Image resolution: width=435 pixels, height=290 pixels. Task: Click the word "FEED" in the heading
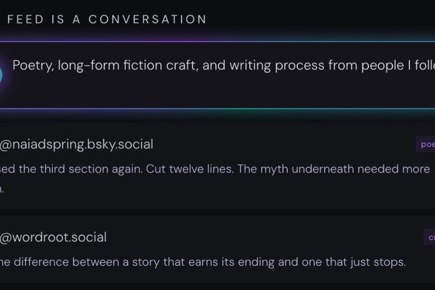pos(26,19)
